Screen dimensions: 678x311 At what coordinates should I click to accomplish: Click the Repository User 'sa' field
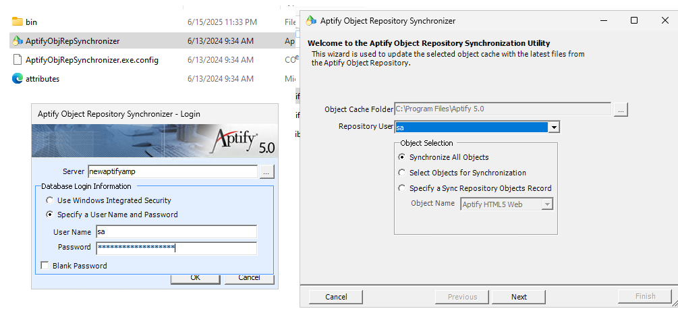(x=472, y=128)
